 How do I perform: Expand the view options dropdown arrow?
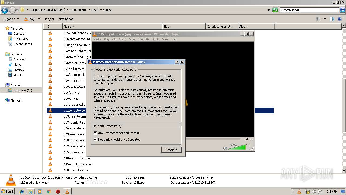point(325,19)
